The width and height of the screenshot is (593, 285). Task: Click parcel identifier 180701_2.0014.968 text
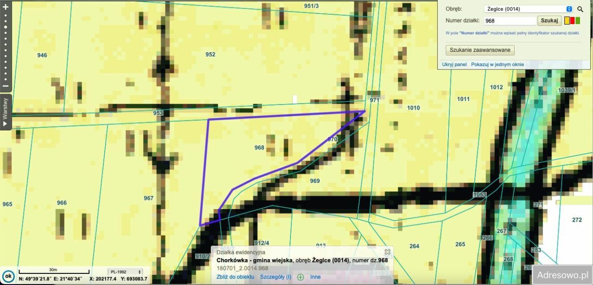242,268
